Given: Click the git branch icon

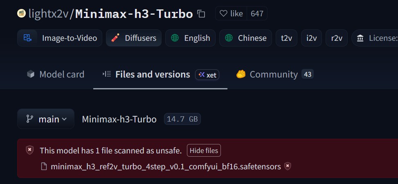Looking at the screenshot, I should pyautogui.click(x=30, y=119).
